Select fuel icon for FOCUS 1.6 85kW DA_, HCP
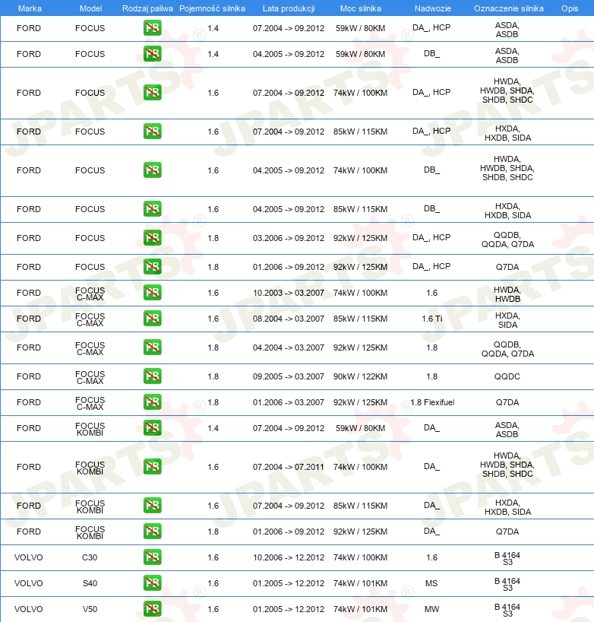Screen dimensions: 594x622 152,132
